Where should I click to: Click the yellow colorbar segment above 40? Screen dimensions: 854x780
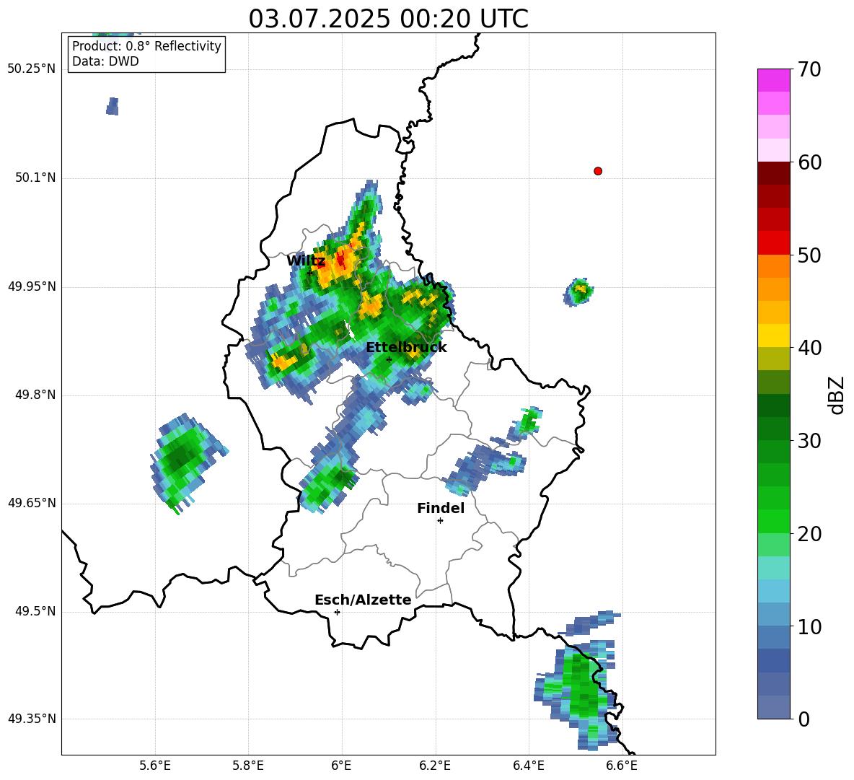773,335
